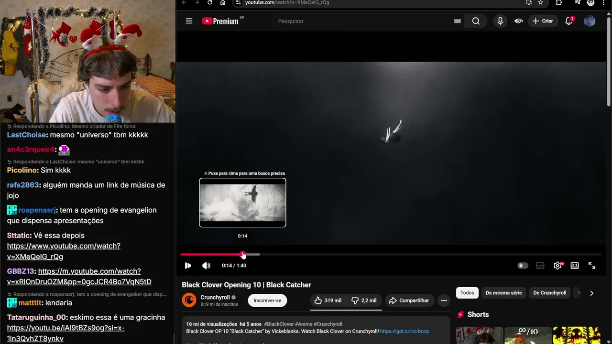Open GBBZ13's m.youtube.com link in chat
This screenshot has height=344, width=612.
[79, 277]
